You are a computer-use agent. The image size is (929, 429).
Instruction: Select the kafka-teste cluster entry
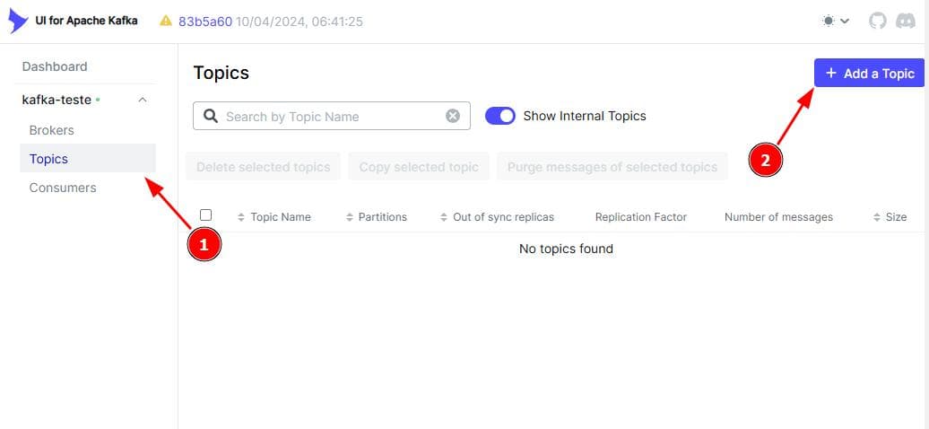tap(56, 100)
